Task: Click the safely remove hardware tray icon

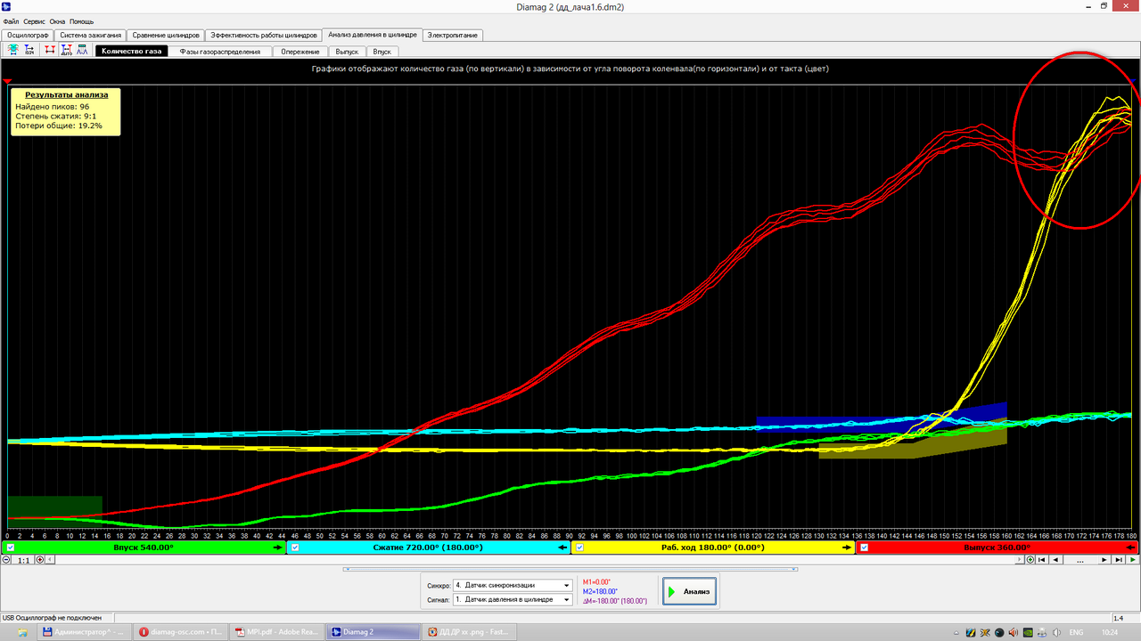Action: [1042, 632]
